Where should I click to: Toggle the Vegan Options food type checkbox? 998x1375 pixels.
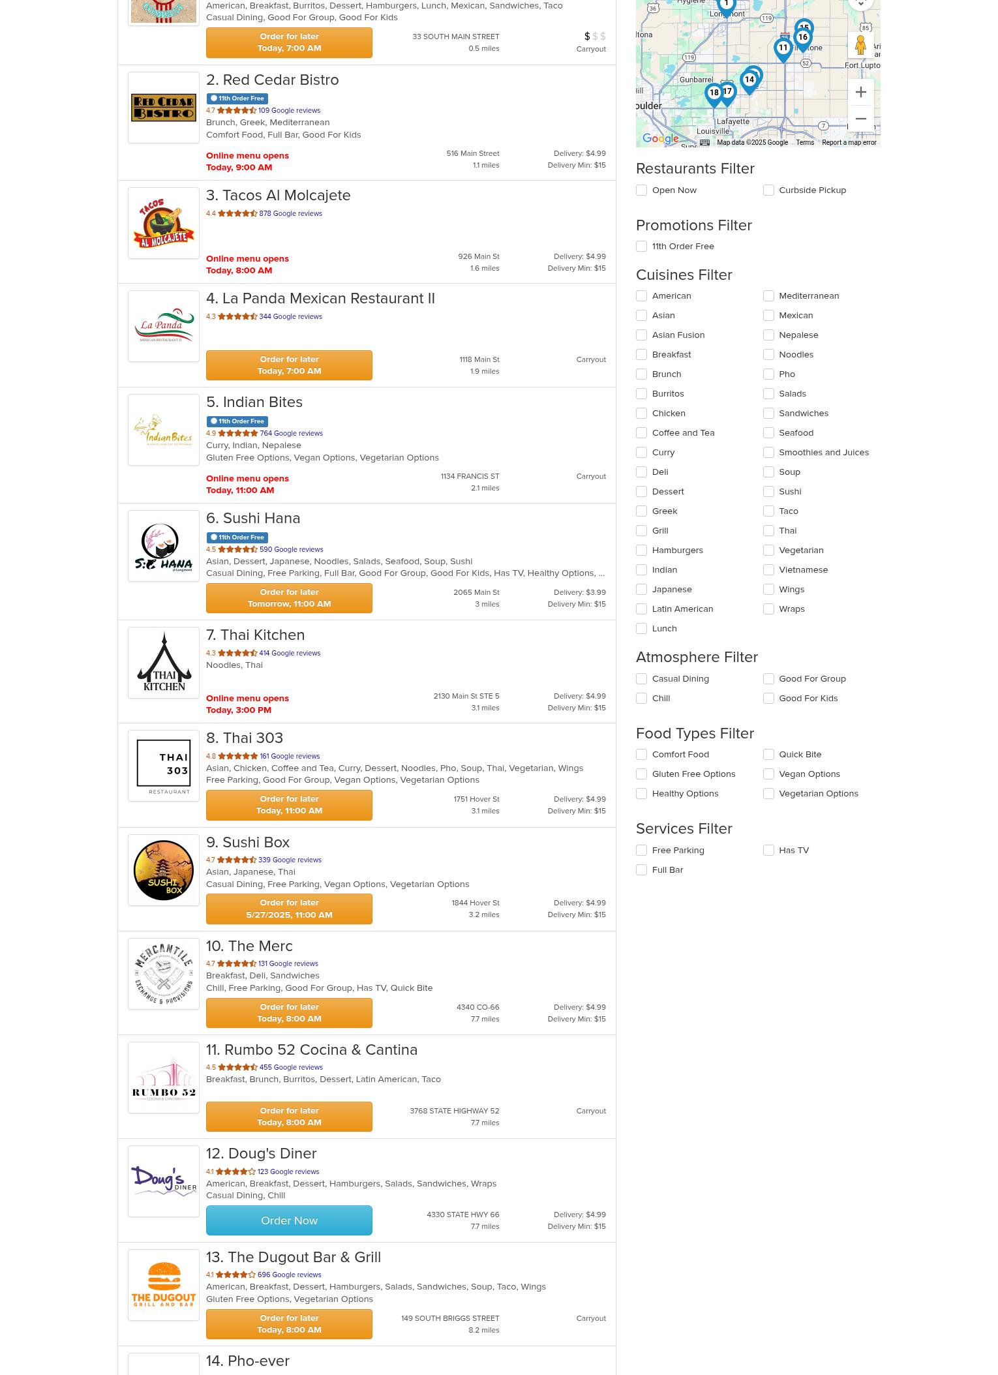point(768,774)
